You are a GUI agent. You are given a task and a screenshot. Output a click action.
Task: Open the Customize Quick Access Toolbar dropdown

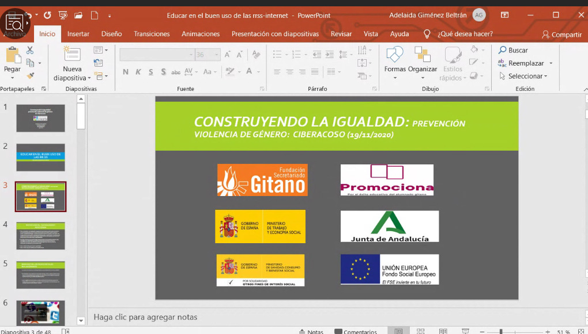110,16
